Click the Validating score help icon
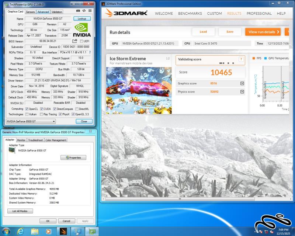 pos(241,59)
